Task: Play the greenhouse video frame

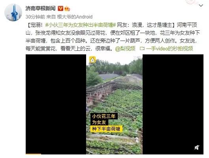Action: (x=114, y=104)
